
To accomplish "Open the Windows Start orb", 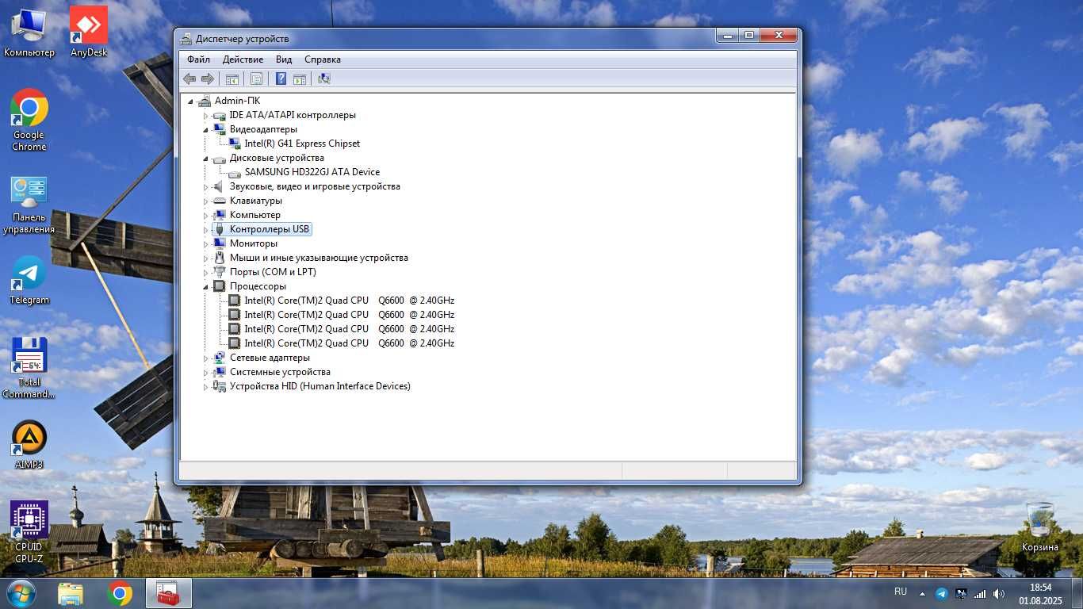I will coord(20,593).
